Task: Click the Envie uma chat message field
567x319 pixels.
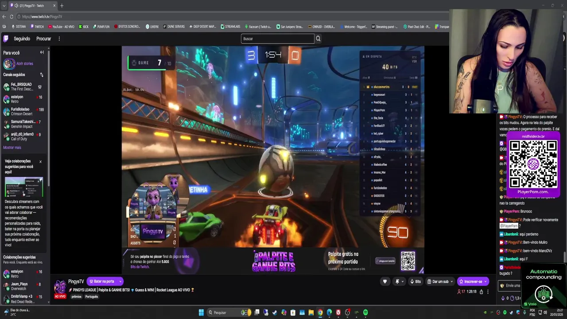Action: (x=510, y=285)
